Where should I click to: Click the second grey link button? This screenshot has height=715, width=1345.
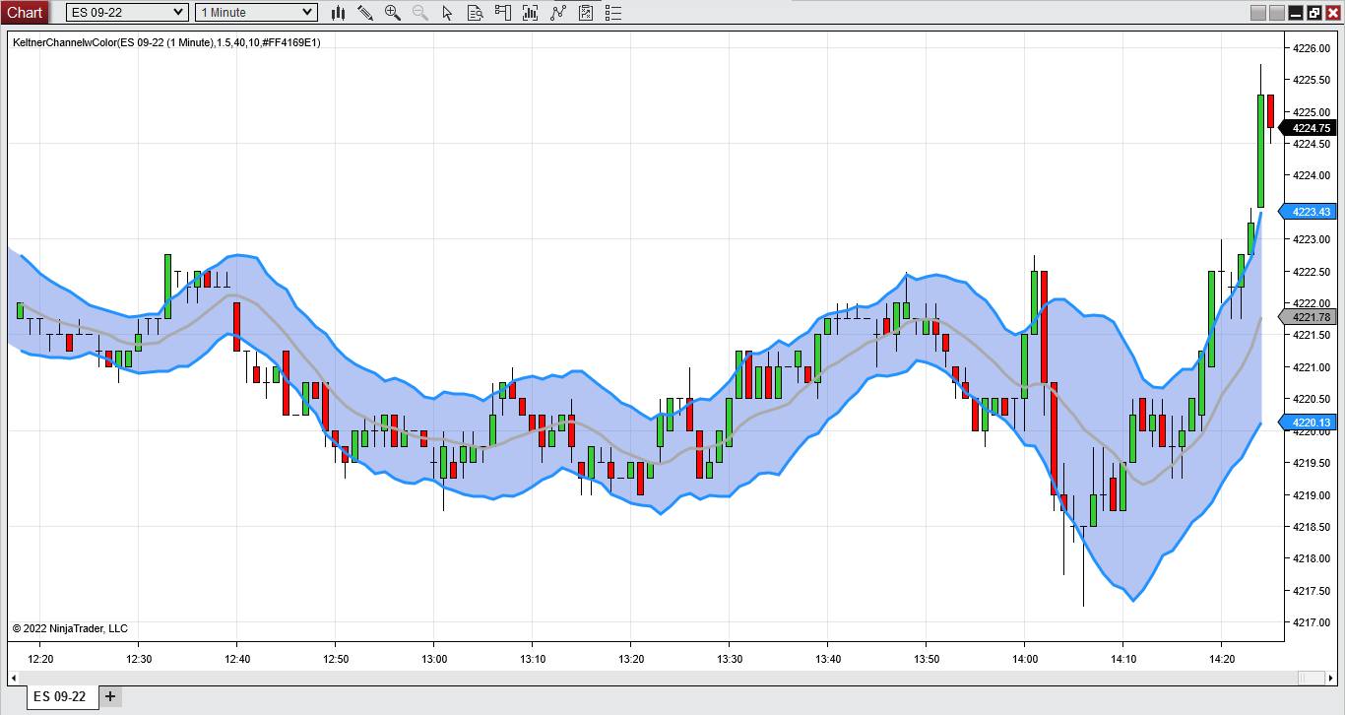pyautogui.click(x=1277, y=13)
